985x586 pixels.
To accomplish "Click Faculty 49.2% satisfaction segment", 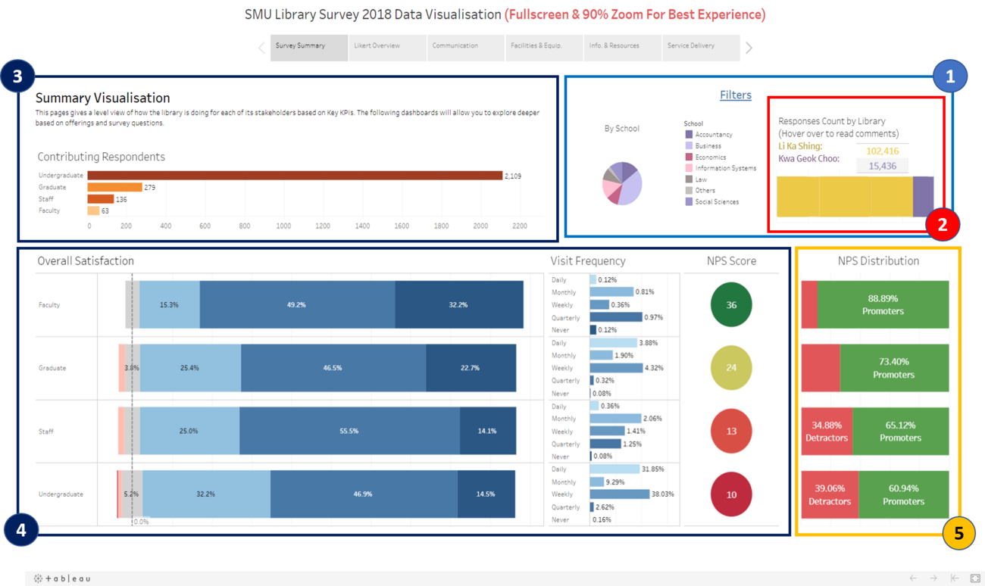I will (x=297, y=304).
